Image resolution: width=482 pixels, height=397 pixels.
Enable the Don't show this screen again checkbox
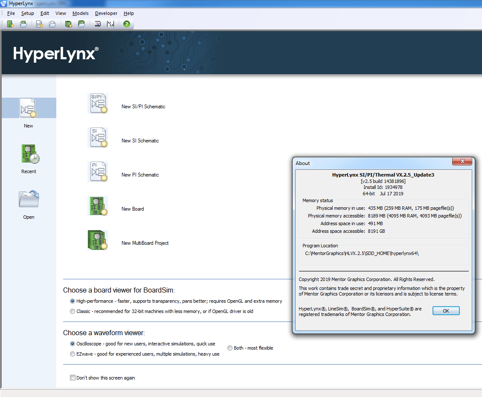(73, 377)
